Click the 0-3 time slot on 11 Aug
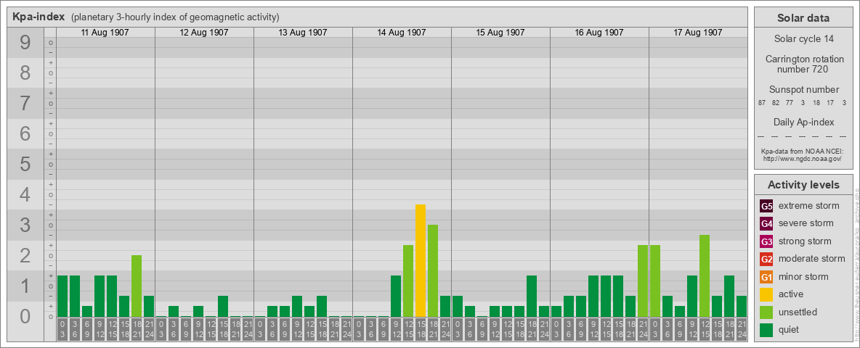Screen dimensions: 860x348 [x=62, y=329]
